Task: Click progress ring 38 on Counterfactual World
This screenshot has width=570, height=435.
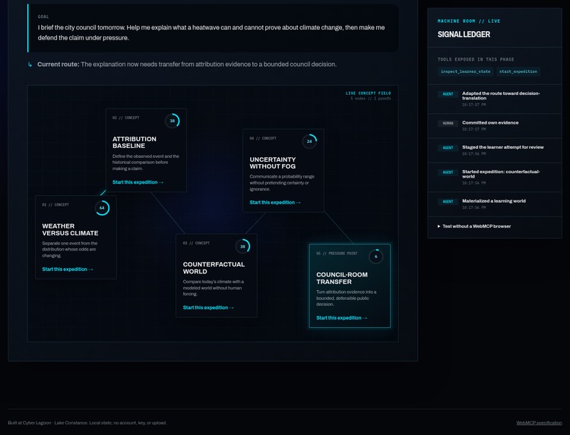Action: (242, 246)
